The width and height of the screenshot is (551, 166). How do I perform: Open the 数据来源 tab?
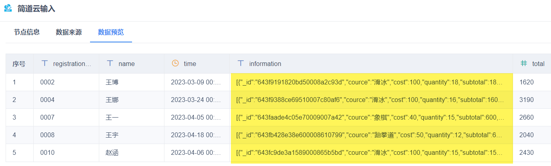point(69,32)
